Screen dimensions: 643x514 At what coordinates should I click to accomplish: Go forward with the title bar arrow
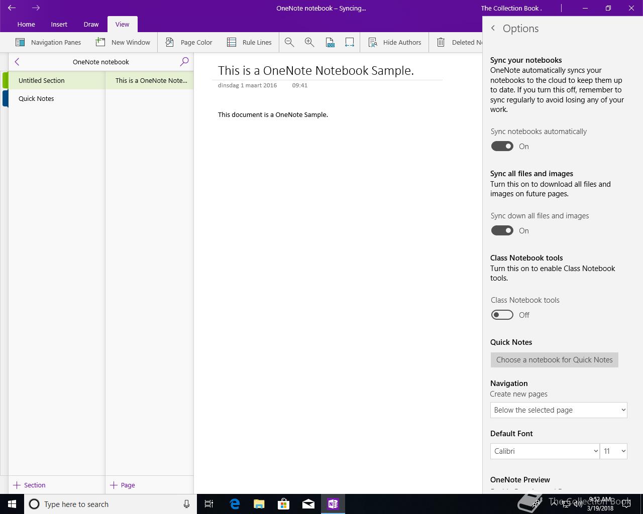(36, 8)
